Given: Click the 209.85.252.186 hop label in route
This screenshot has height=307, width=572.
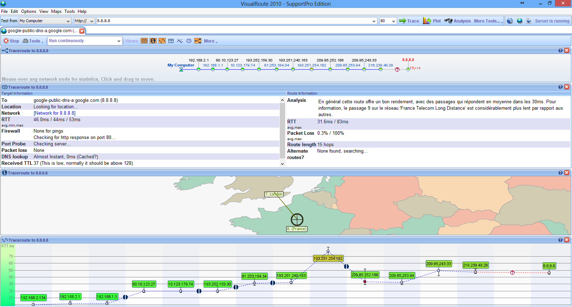Looking at the screenshot, I should click(330, 60).
